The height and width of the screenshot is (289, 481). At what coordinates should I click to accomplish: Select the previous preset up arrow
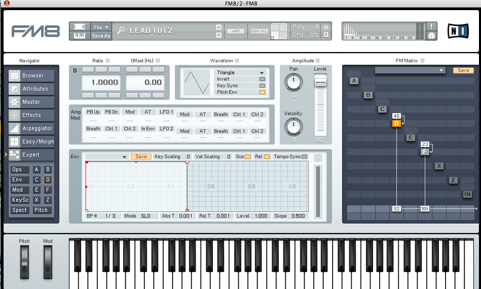tap(218, 27)
